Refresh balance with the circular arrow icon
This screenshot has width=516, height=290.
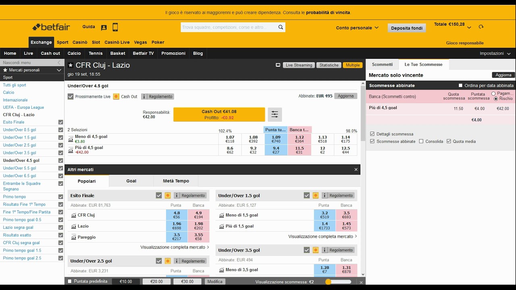point(481,27)
